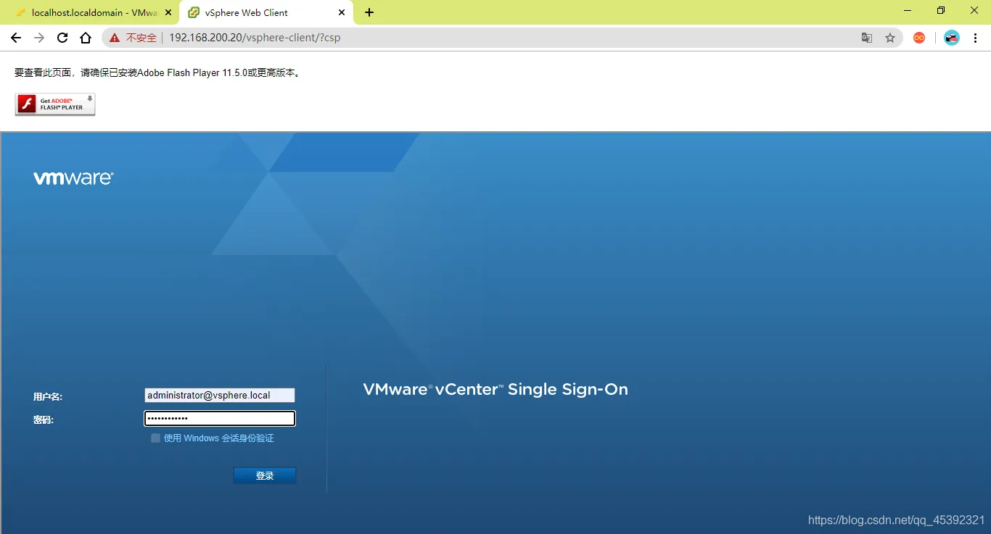Focus the 密码 password field
Image resolution: width=991 pixels, height=534 pixels.
tap(220, 419)
